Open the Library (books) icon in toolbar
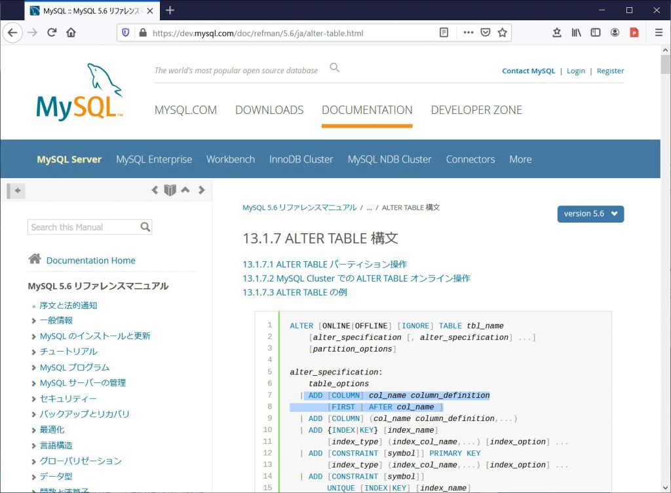 click(x=577, y=32)
